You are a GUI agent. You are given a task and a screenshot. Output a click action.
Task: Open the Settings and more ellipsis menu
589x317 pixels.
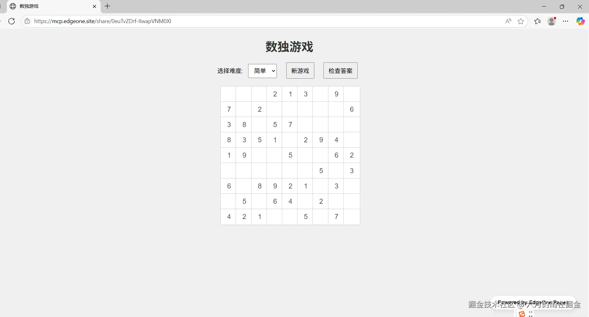pyautogui.click(x=566, y=21)
